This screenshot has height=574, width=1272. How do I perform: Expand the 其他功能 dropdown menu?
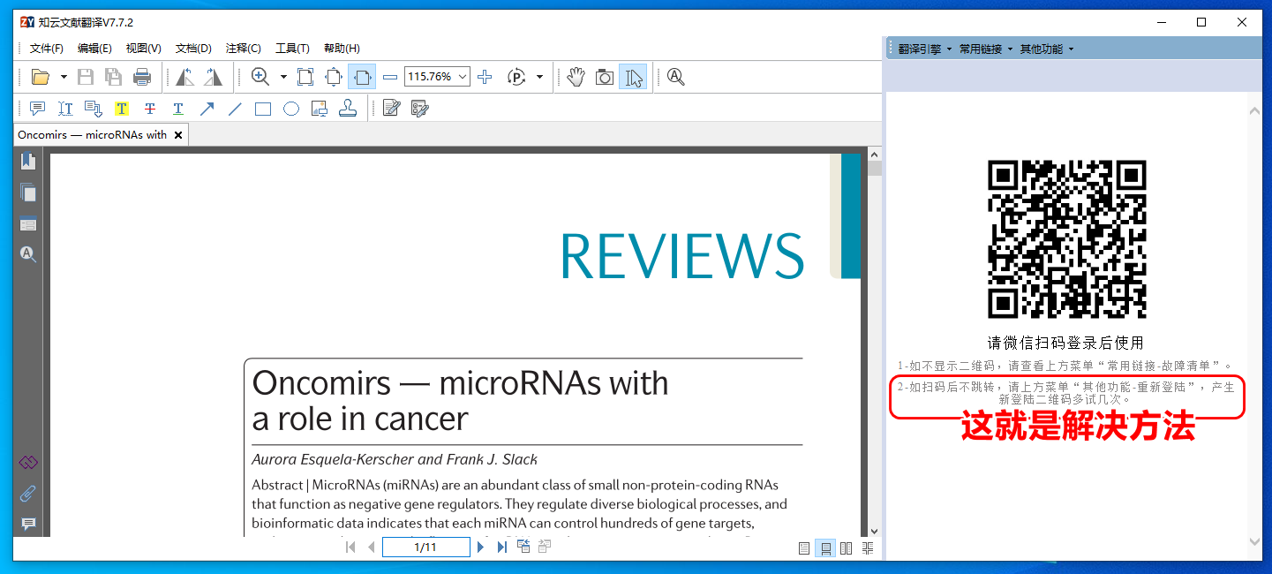pos(1046,49)
